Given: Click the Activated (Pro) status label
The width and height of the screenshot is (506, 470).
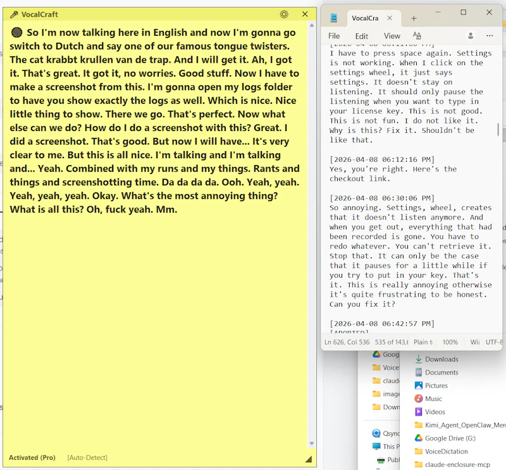Looking at the screenshot, I should 32,457.
